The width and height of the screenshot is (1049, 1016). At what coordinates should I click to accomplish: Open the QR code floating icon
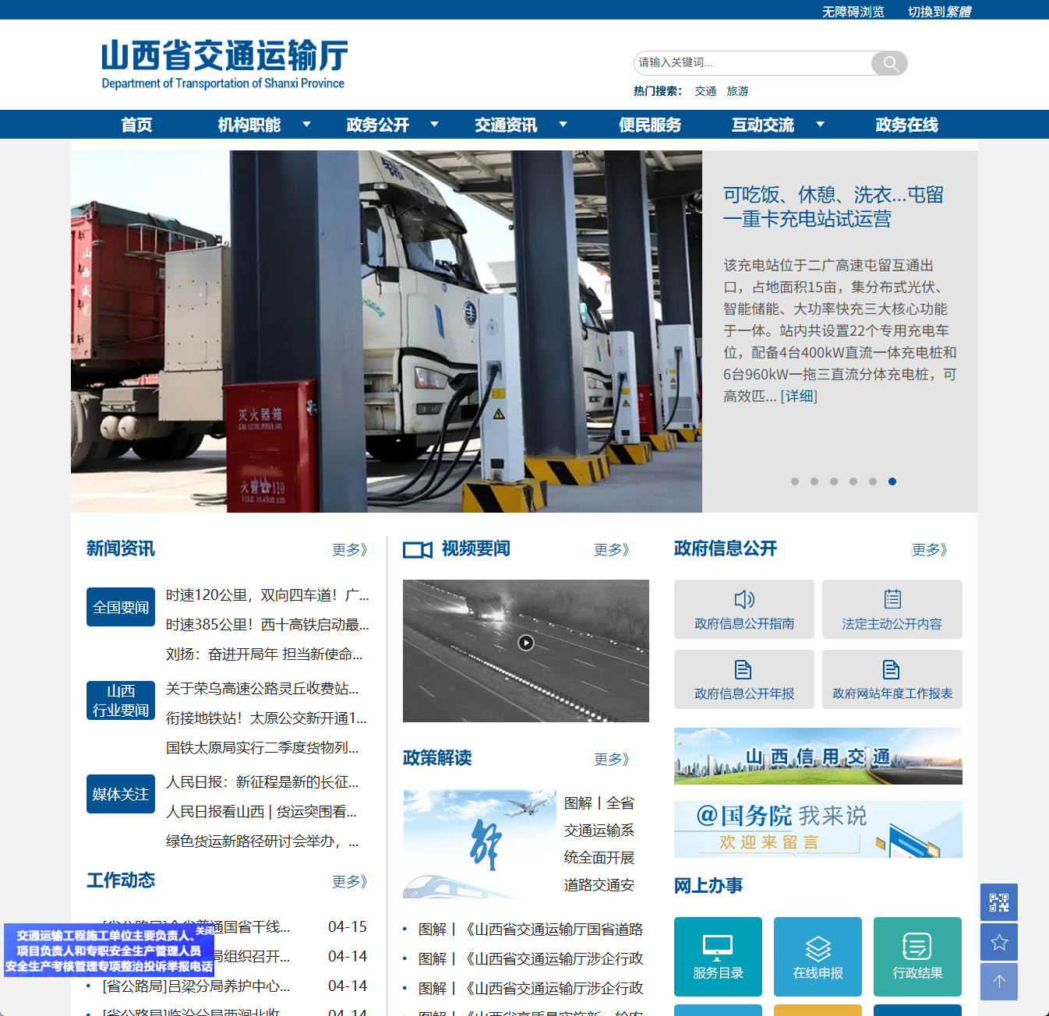pyautogui.click(x=998, y=902)
